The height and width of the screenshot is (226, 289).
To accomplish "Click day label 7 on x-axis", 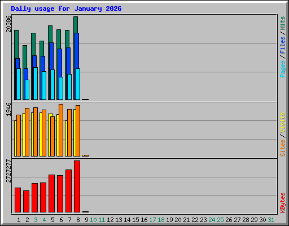I will 69,220.
